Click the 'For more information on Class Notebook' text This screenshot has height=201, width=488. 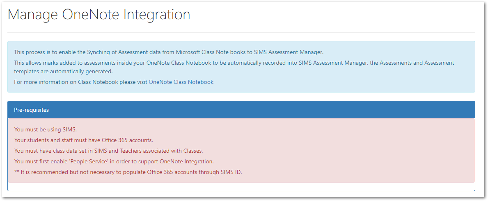[x=81, y=82]
